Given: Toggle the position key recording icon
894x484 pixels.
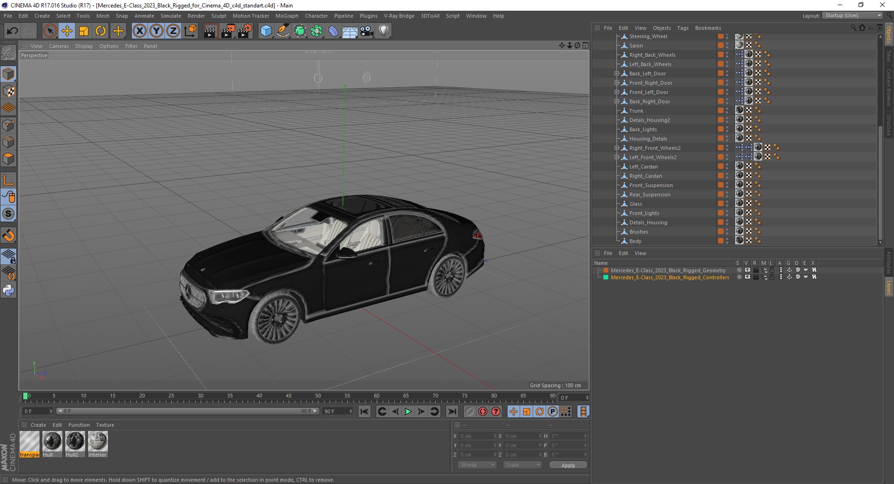Looking at the screenshot, I should click(x=514, y=411).
